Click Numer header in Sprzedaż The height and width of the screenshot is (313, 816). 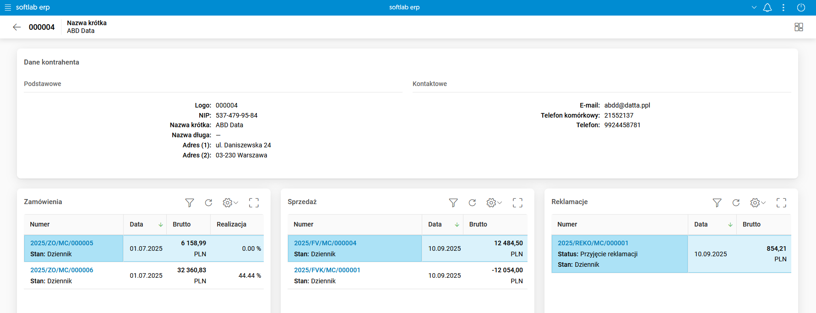click(x=355, y=224)
